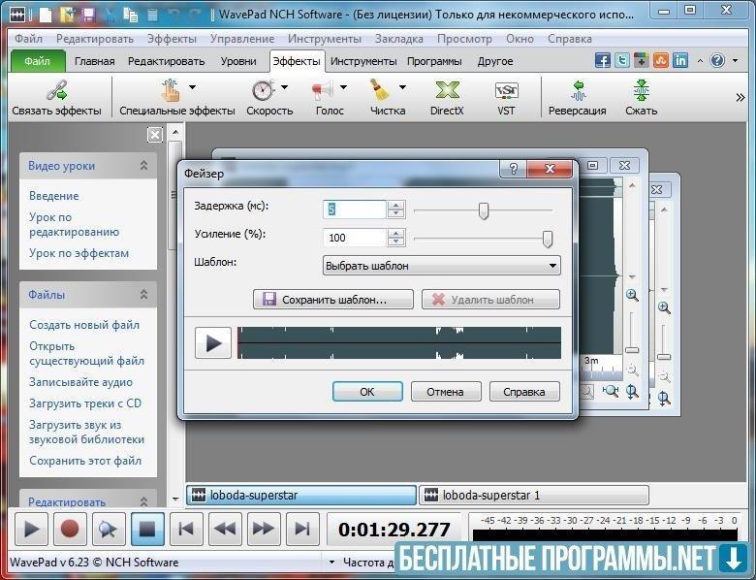Screen dimensions: 756x580
Task: Open the Инструменты menu in menu bar
Action: click(325, 39)
